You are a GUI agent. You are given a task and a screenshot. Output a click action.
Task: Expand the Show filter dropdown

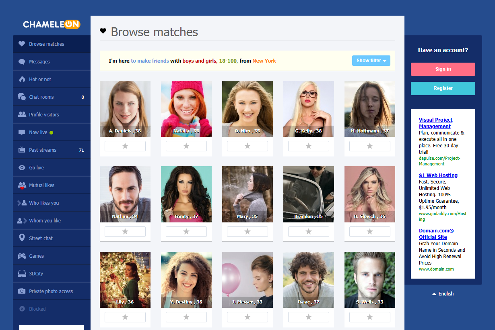(371, 61)
